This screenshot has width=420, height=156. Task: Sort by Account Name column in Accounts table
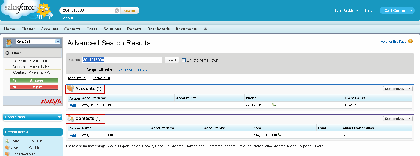point(94,98)
